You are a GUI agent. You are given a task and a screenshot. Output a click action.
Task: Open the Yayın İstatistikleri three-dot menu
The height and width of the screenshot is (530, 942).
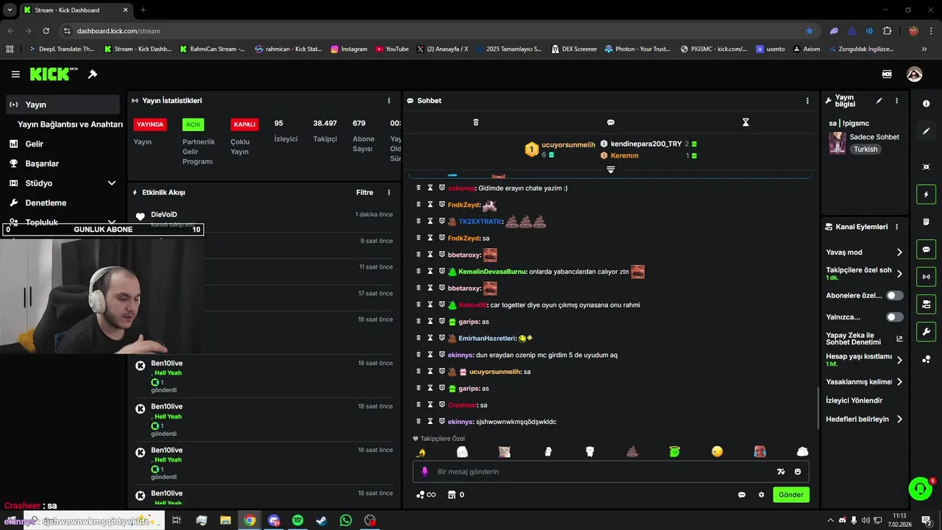pyautogui.click(x=389, y=101)
